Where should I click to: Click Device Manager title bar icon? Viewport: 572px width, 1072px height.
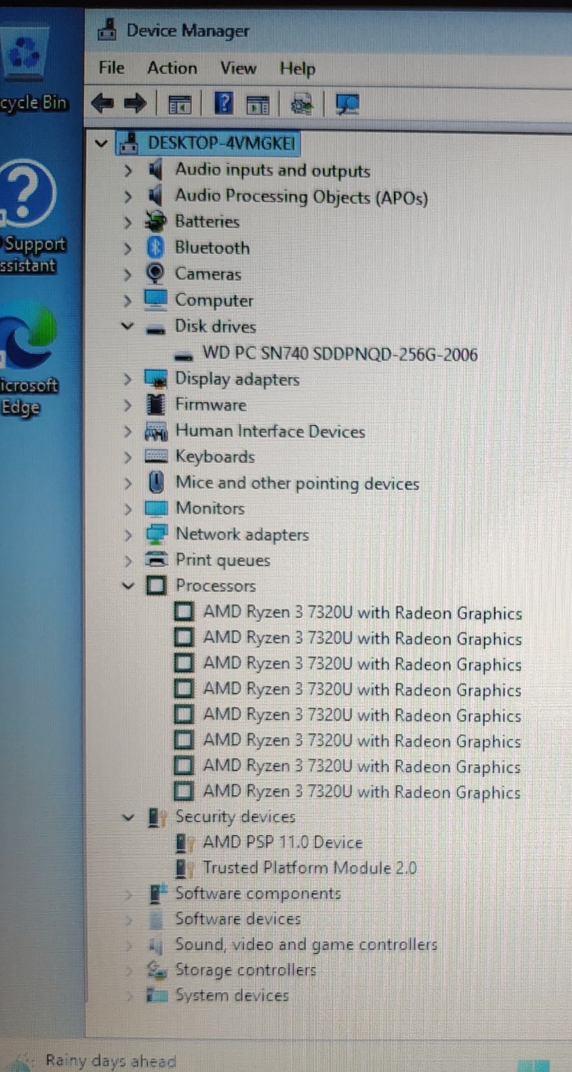pyautogui.click(x=107, y=30)
